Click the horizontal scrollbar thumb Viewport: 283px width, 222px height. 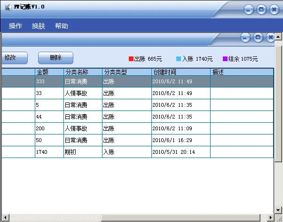(181, 218)
